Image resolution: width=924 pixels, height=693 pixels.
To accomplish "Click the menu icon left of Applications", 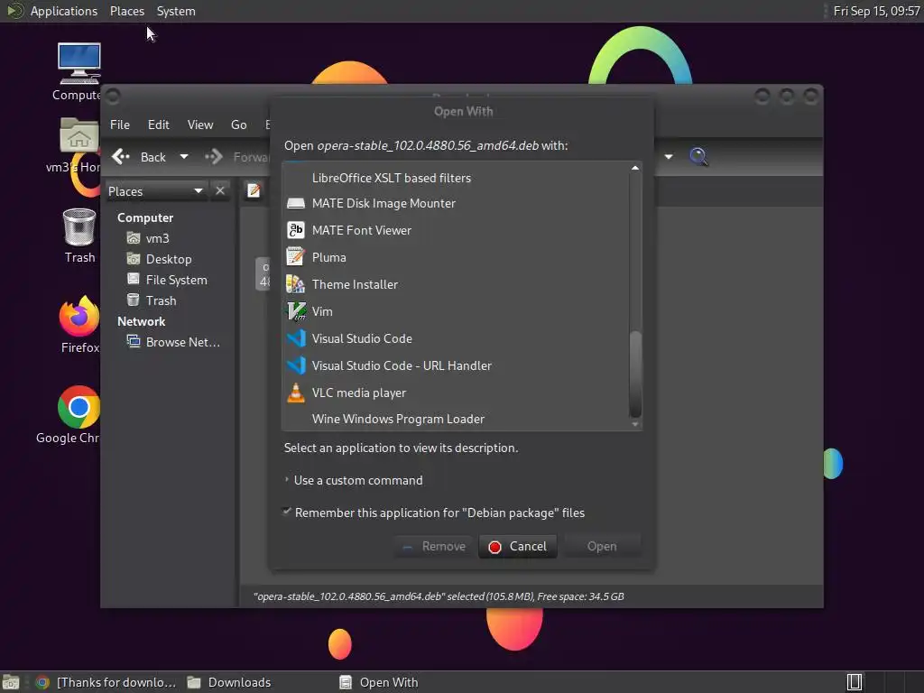I will 14,11.
